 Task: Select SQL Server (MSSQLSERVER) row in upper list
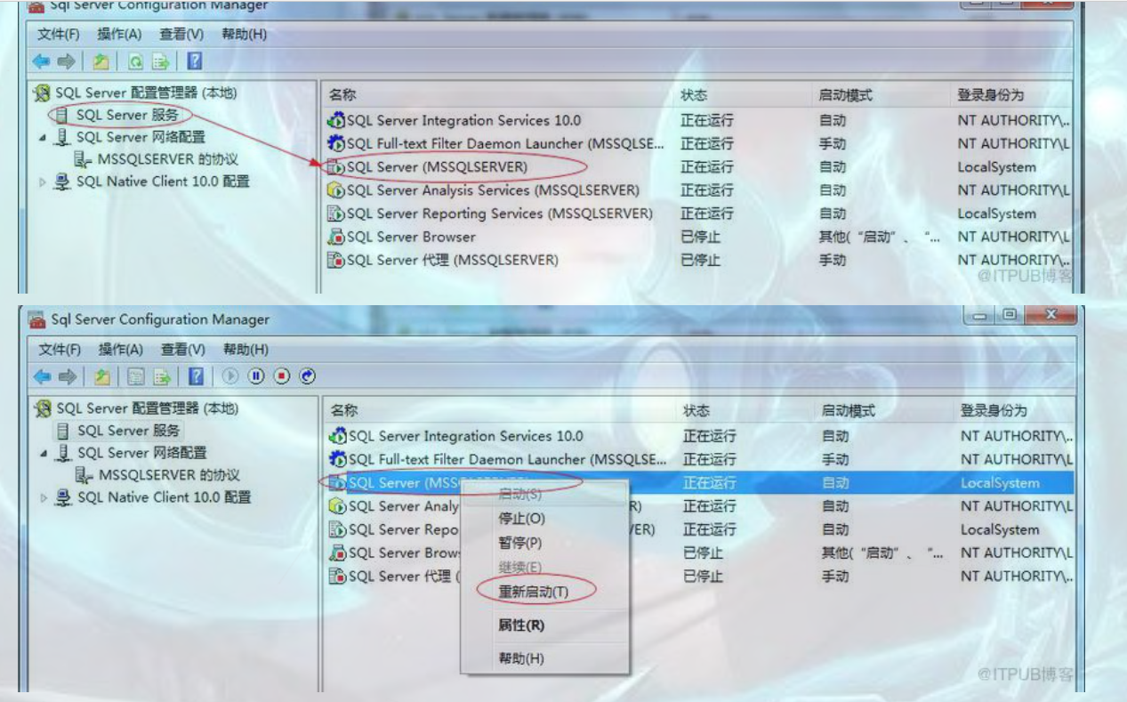(x=698, y=167)
